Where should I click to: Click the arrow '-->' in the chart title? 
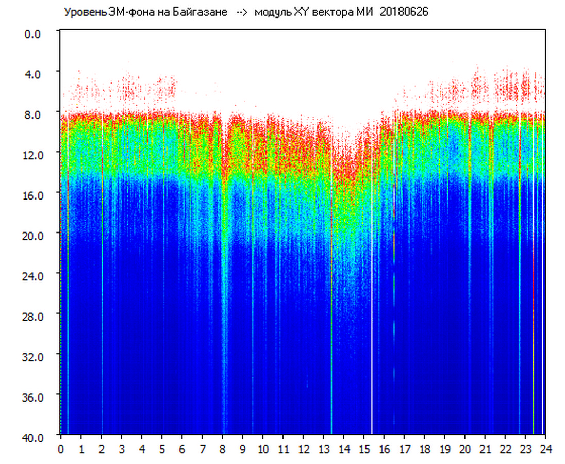click(242, 12)
